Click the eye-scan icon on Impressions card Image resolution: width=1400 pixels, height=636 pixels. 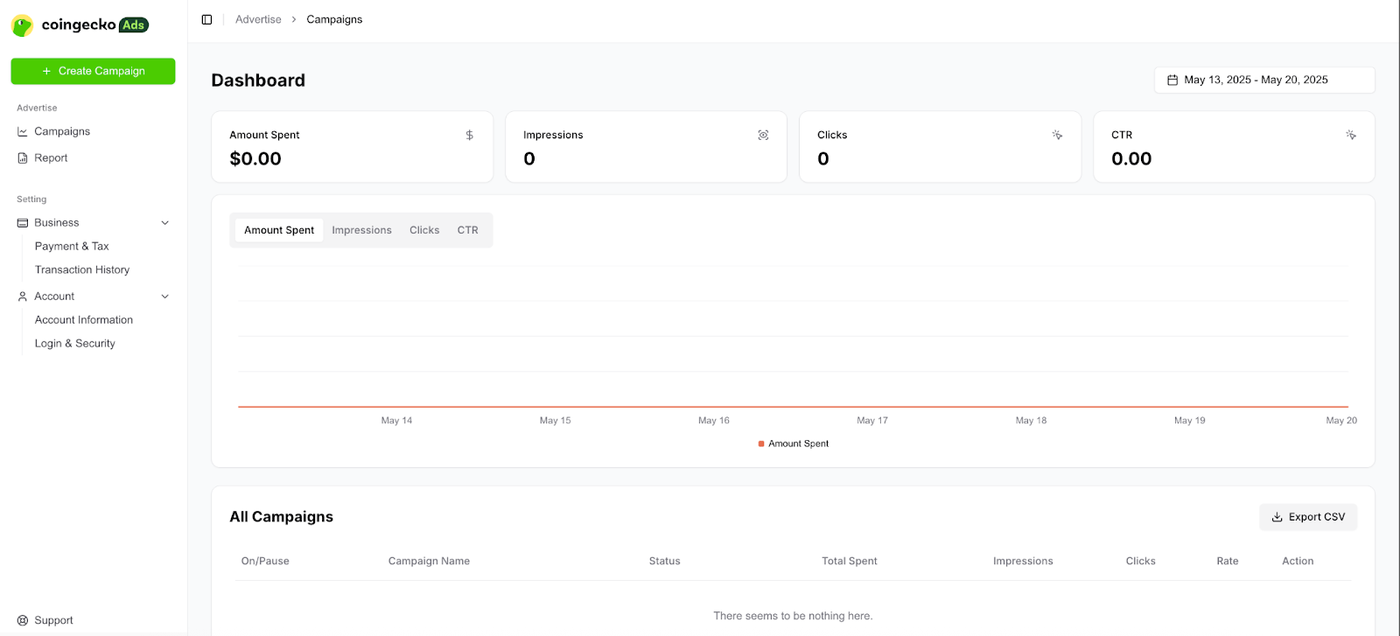click(x=763, y=135)
